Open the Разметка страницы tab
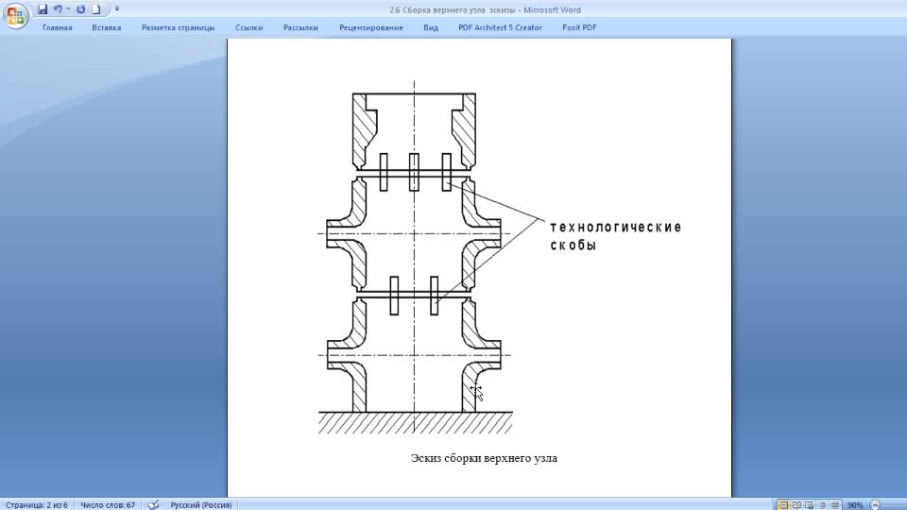The image size is (907, 510). 179,27
